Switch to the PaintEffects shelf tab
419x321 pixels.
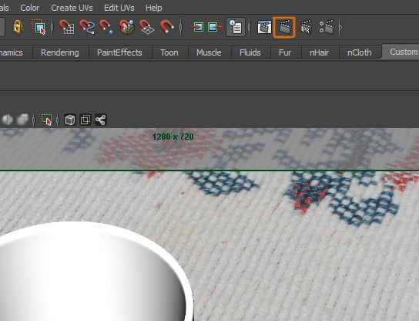click(119, 52)
